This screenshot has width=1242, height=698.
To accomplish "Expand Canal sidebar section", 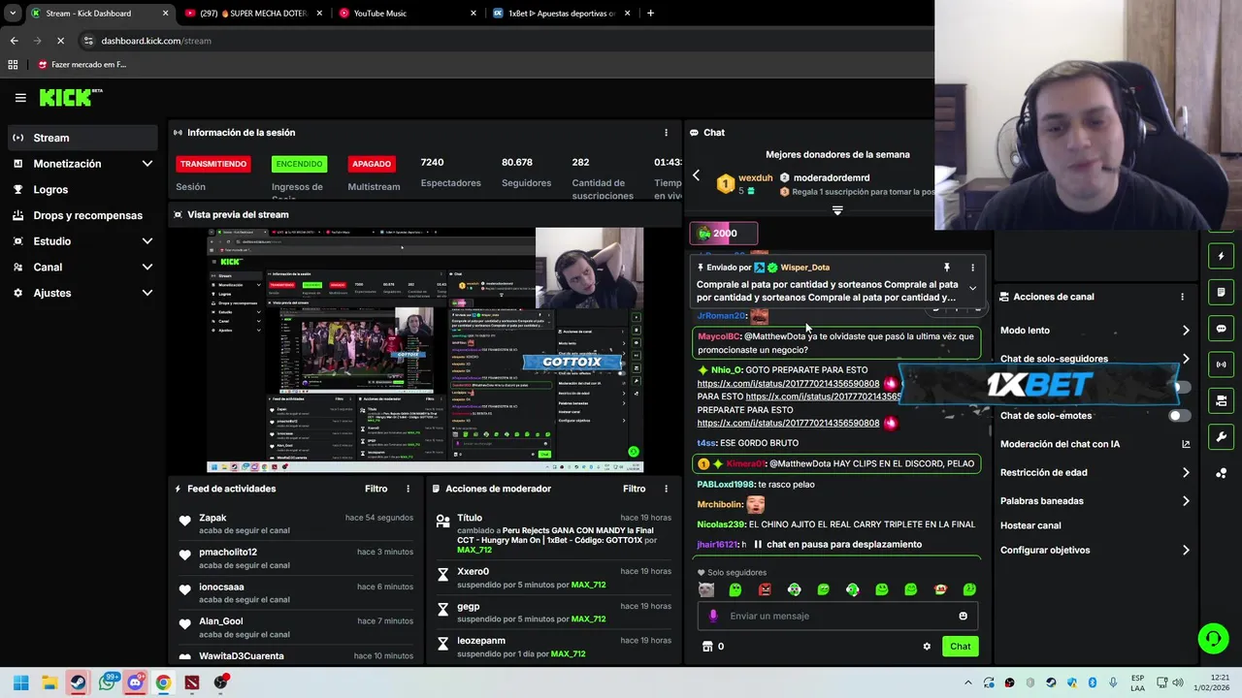I will (147, 268).
